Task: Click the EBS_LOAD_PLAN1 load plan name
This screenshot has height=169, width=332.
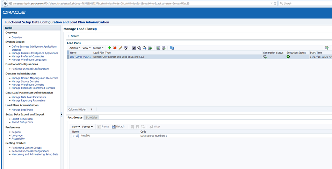Action: point(80,57)
